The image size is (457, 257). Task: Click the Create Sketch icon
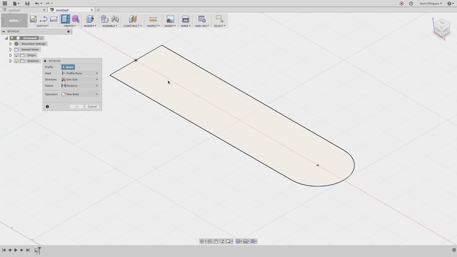pyautogui.click(x=33, y=19)
